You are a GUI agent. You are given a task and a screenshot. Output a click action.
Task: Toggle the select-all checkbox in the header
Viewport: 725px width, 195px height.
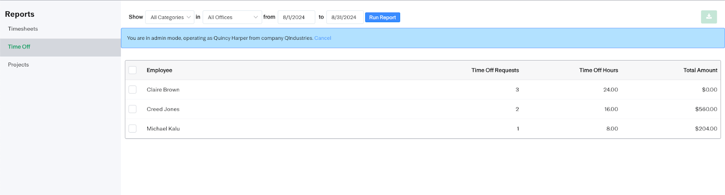pyautogui.click(x=132, y=70)
